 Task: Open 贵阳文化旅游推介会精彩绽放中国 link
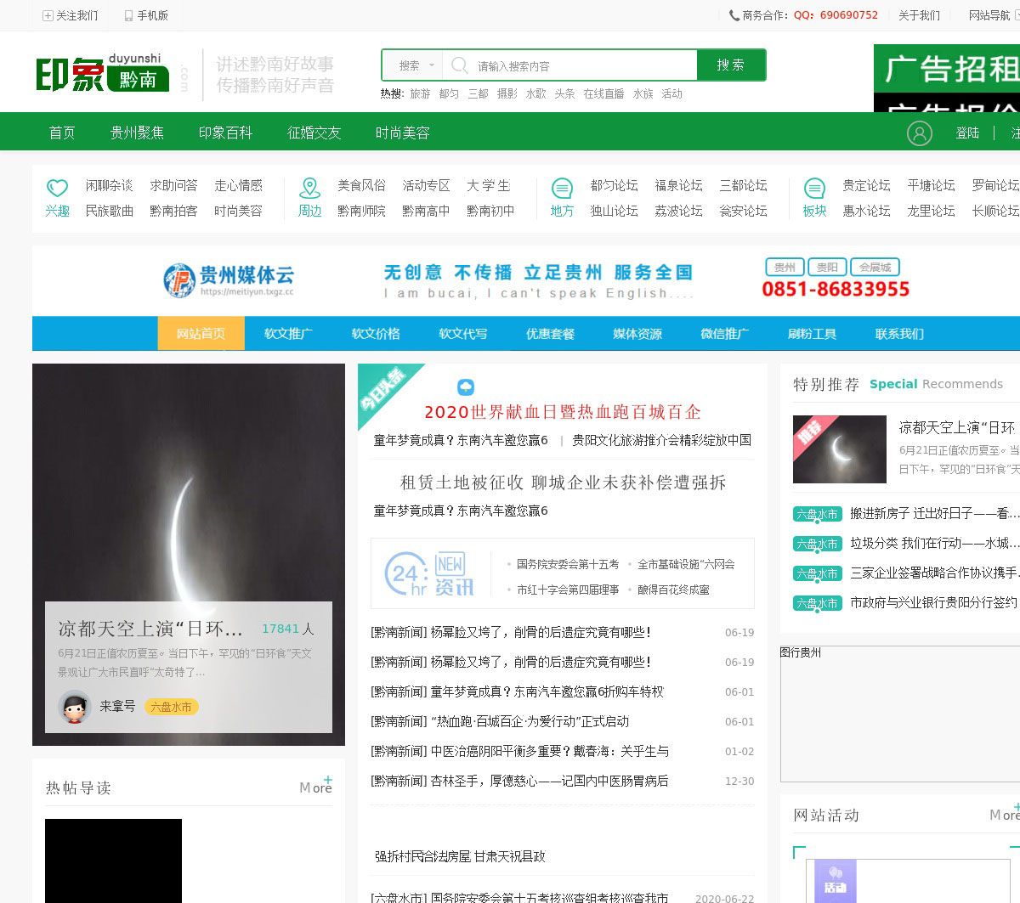click(x=661, y=440)
